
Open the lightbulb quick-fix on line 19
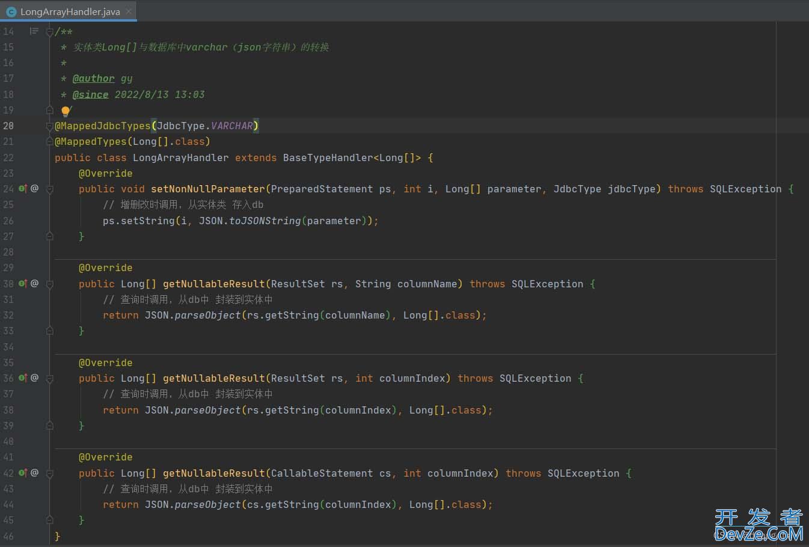click(x=66, y=111)
